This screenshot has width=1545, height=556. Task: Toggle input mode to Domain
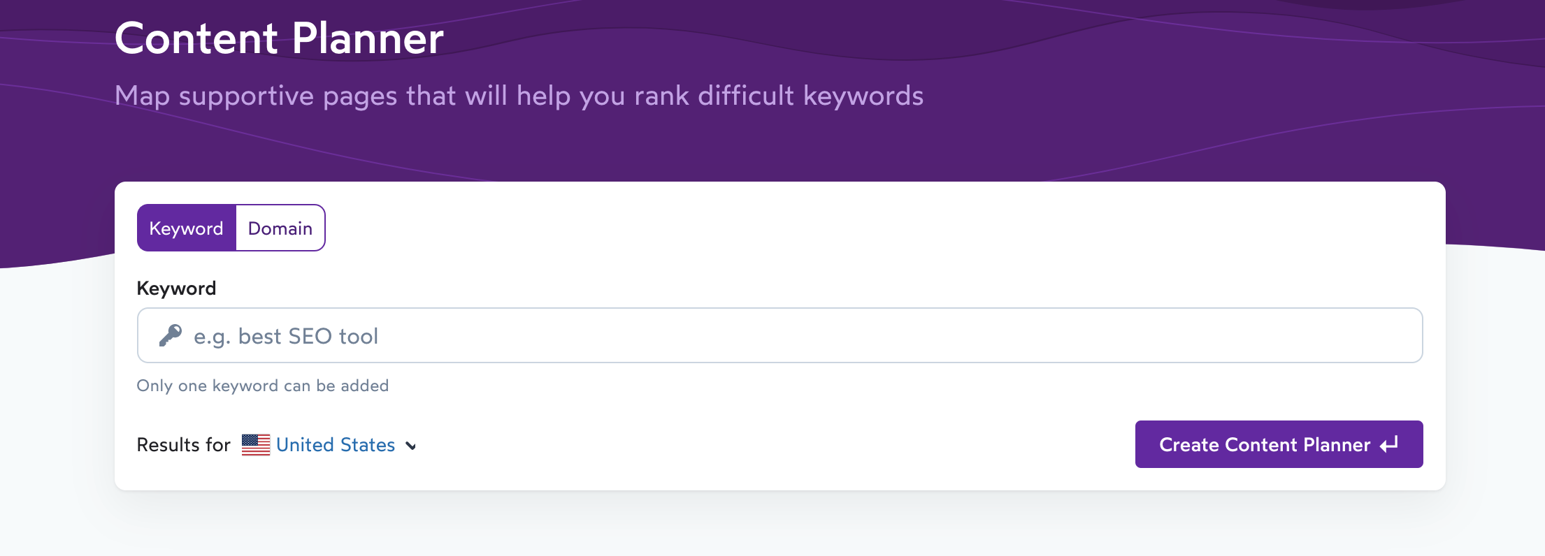coord(280,228)
